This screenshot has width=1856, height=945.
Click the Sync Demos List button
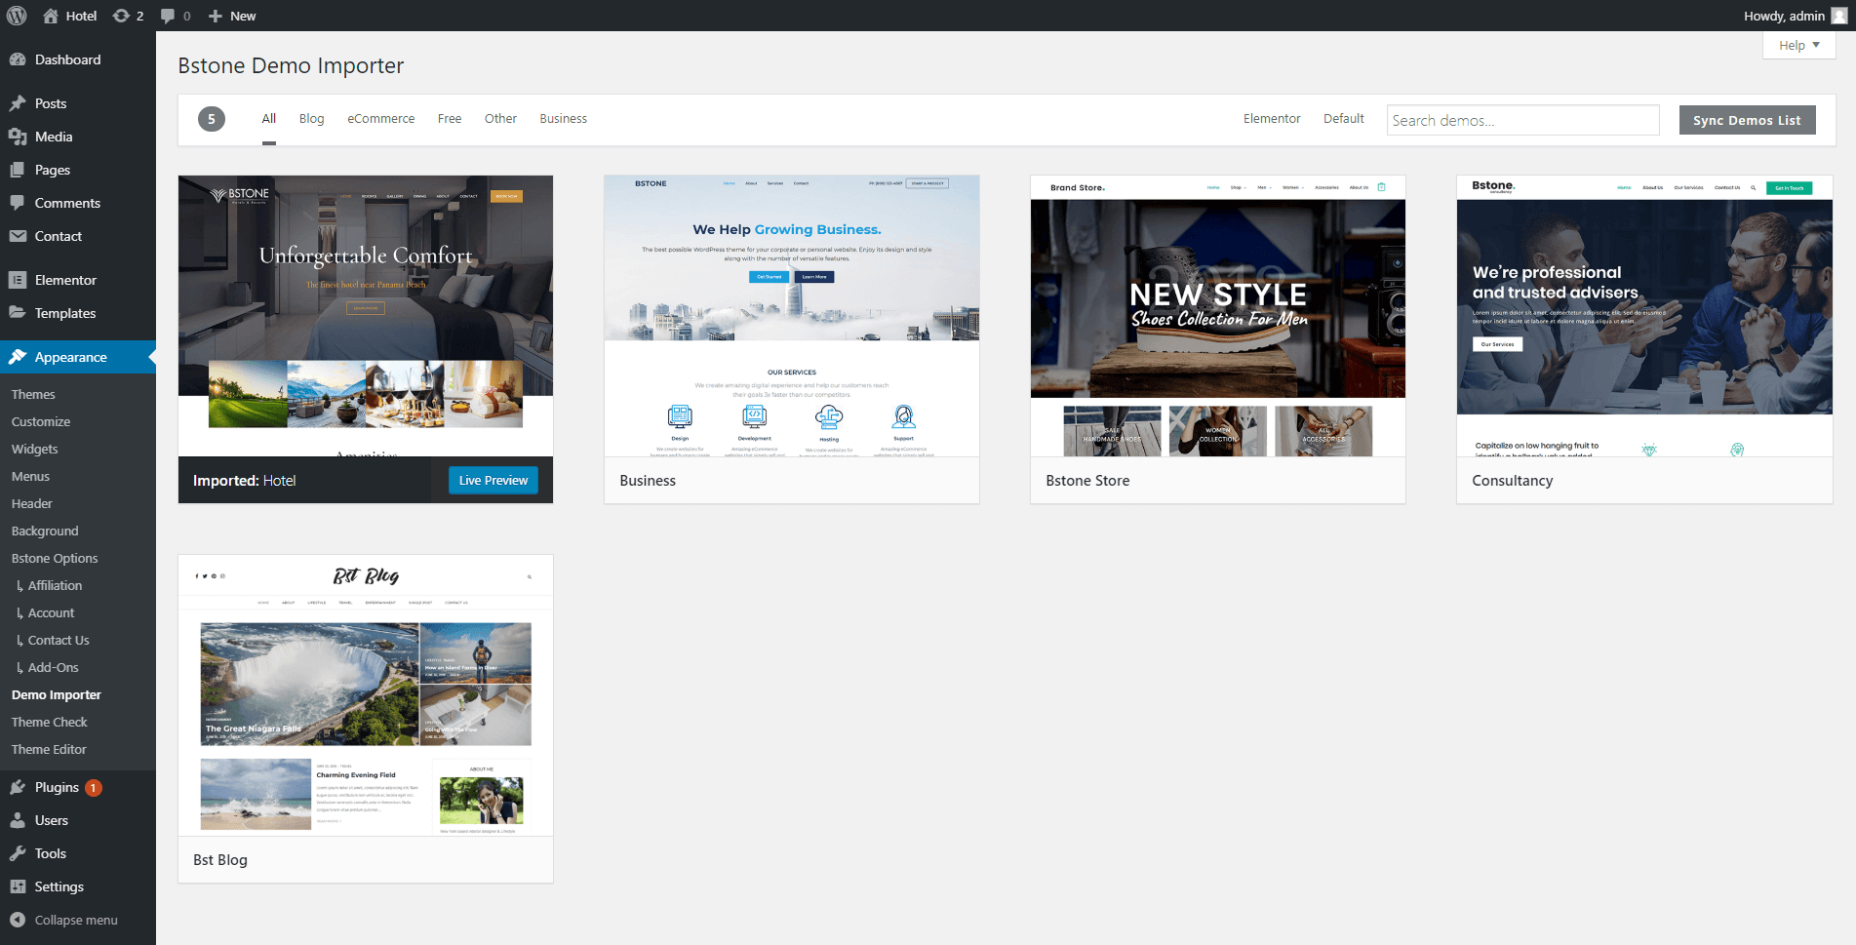point(1747,120)
